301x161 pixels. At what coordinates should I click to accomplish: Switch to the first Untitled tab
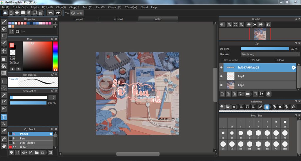[79, 19]
